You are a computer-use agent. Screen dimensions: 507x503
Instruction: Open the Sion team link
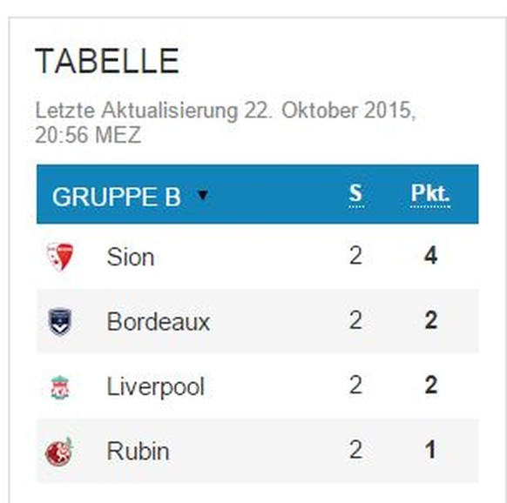click(131, 257)
